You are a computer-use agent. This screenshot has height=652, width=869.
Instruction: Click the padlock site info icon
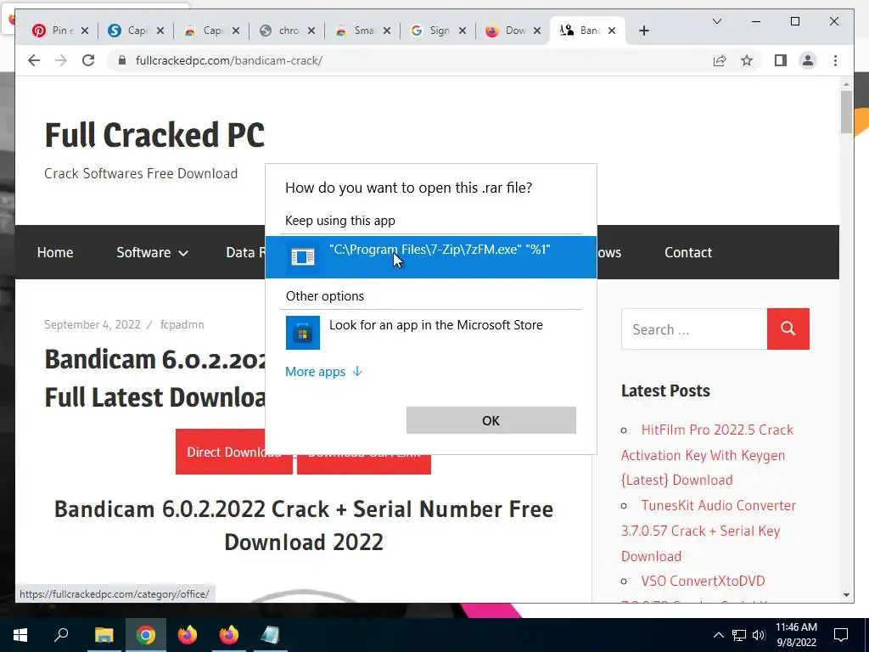pos(122,60)
